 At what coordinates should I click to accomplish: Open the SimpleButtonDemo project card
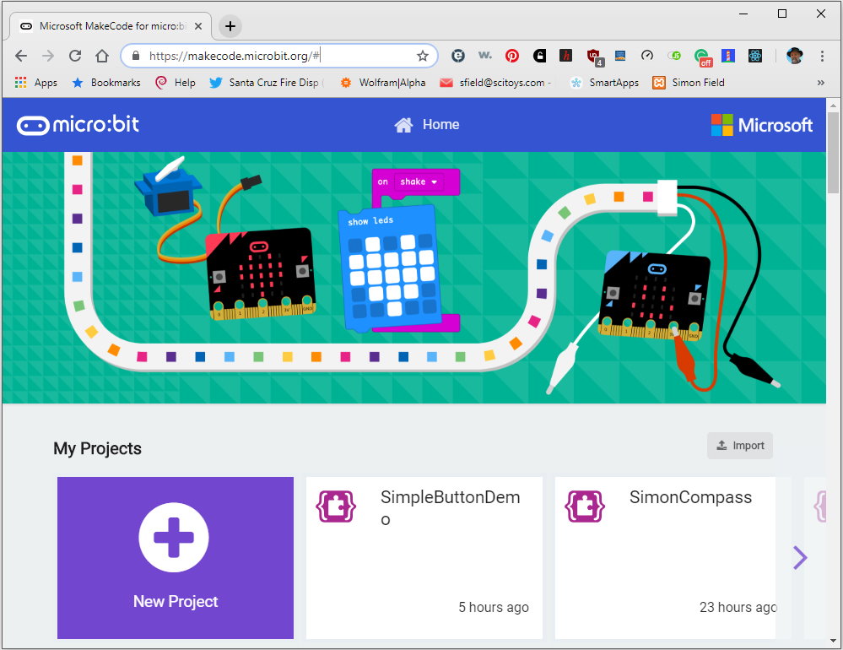[424, 557]
